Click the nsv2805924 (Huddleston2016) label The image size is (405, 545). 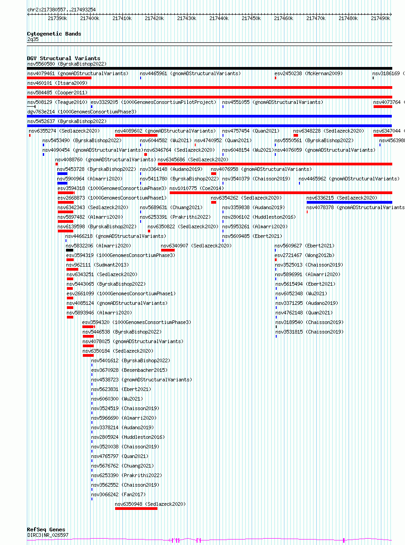tap(128, 437)
